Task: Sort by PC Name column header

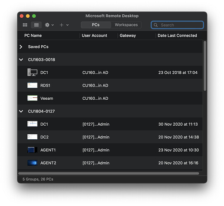Action: click(x=33, y=35)
